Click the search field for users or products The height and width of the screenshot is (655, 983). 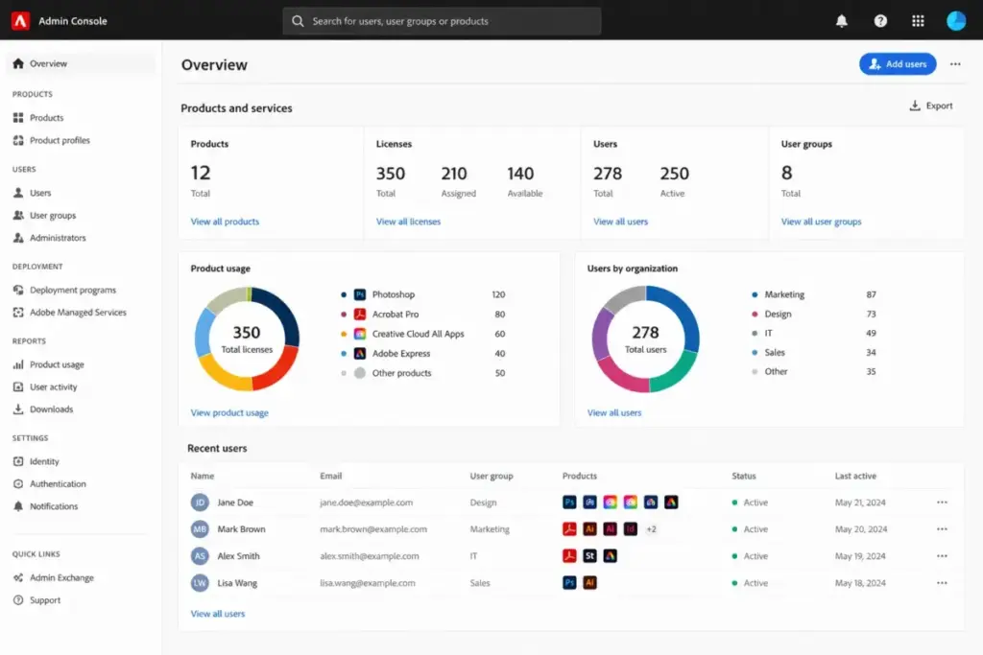click(442, 21)
